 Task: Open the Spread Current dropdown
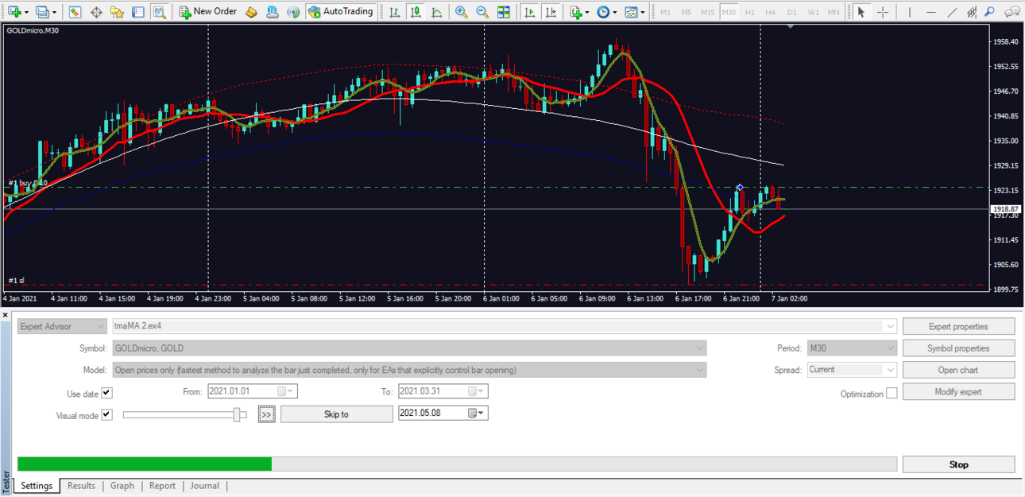[x=852, y=370]
